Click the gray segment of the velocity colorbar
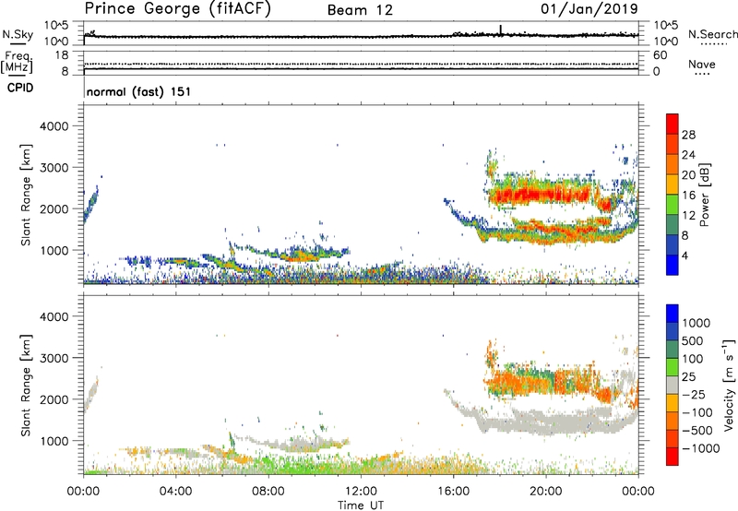 (673, 385)
